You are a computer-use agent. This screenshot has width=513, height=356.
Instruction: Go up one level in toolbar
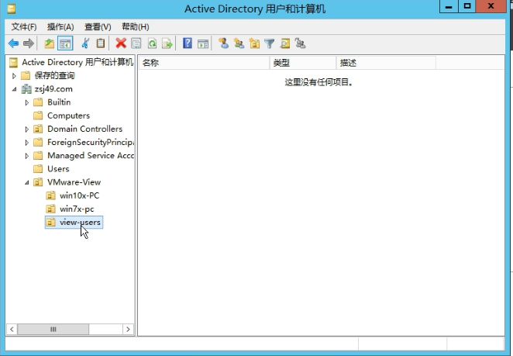pyautogui.click(x=50, y=43)
